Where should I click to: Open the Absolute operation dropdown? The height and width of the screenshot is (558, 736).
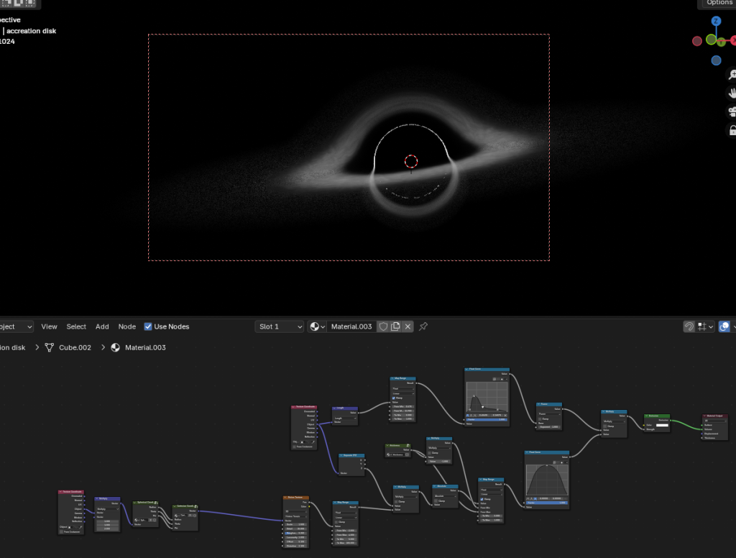pyautogui.click(x=445, y=496)
